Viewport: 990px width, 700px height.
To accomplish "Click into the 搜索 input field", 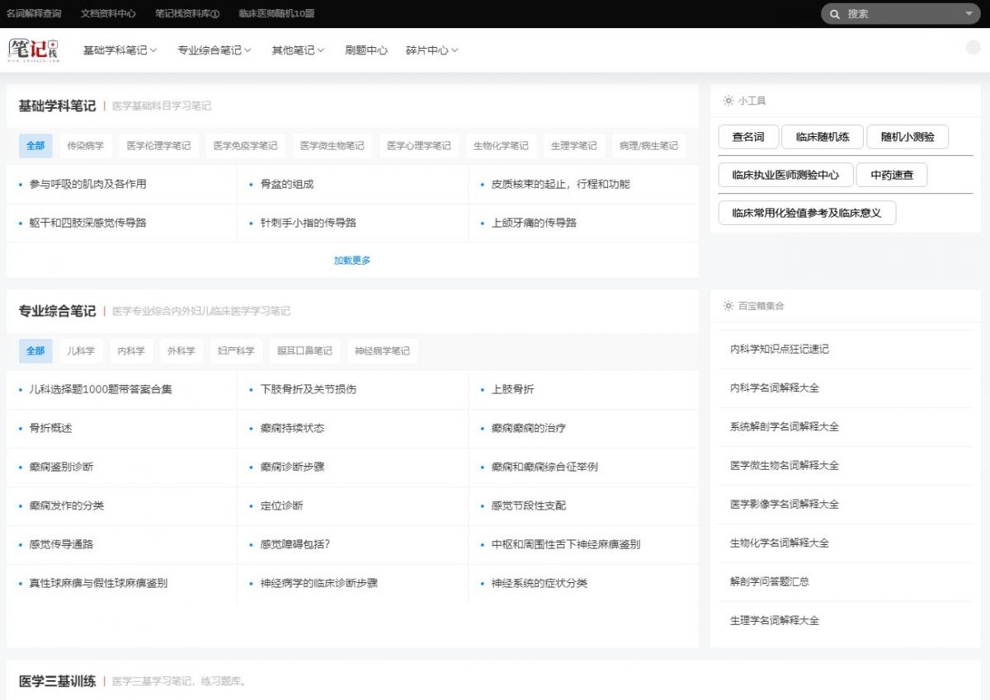I will click(x=899, y=14).
